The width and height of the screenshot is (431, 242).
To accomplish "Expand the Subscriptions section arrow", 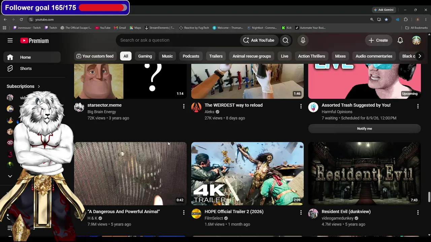I will point(39,86).
